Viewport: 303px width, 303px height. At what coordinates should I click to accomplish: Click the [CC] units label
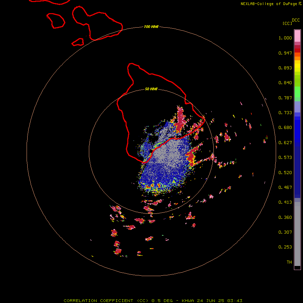(x=287, y=23)
